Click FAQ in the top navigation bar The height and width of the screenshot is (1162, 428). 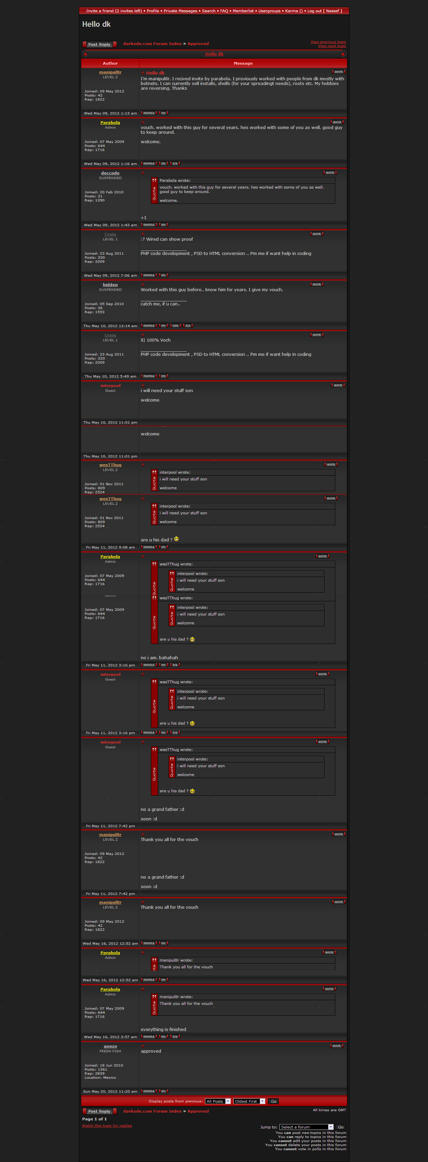point(224,11)
